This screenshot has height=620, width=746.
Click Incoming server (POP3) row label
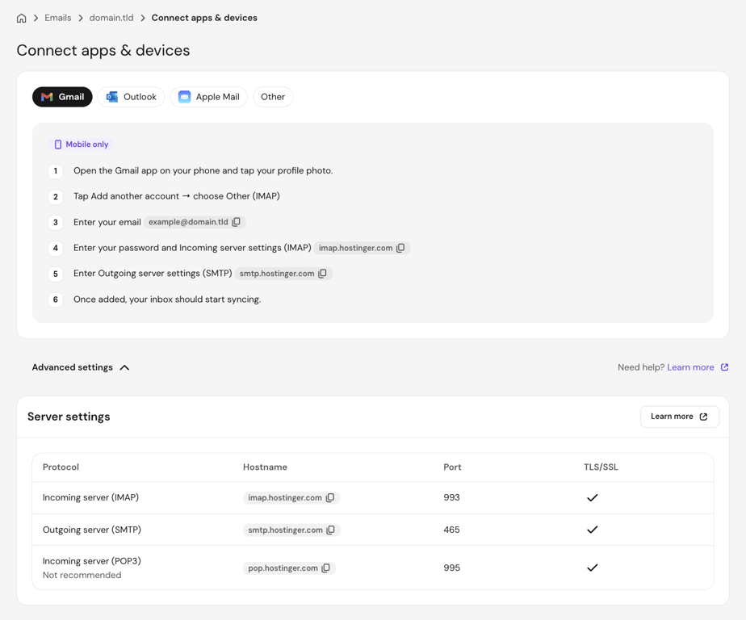coord(92,561)
